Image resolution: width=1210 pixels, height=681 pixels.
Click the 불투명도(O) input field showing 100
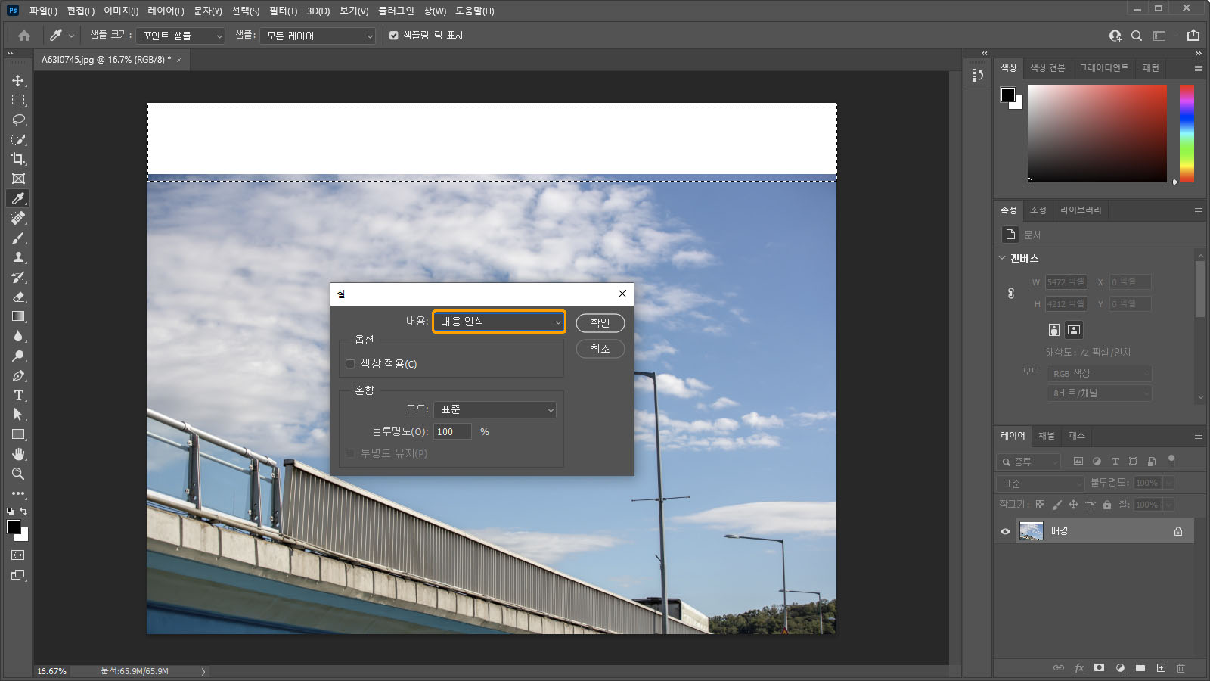point(452,432)
